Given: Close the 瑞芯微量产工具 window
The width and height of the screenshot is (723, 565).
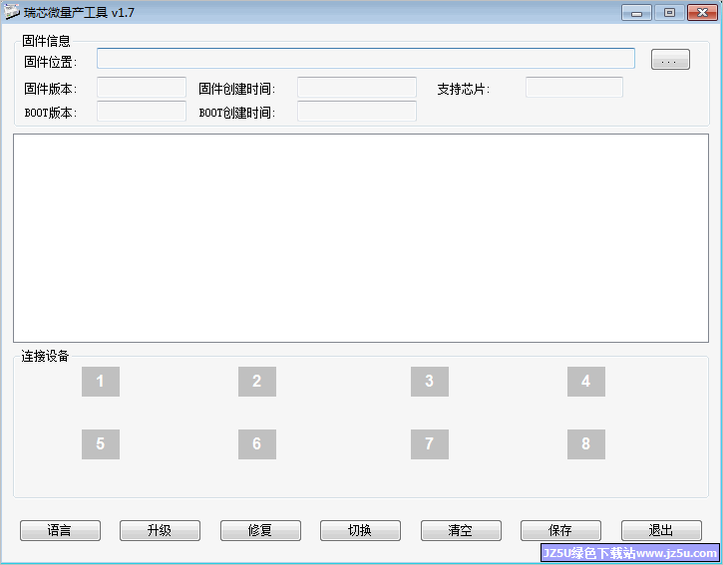Looking at the screenshot, I should tap(702, 12).
